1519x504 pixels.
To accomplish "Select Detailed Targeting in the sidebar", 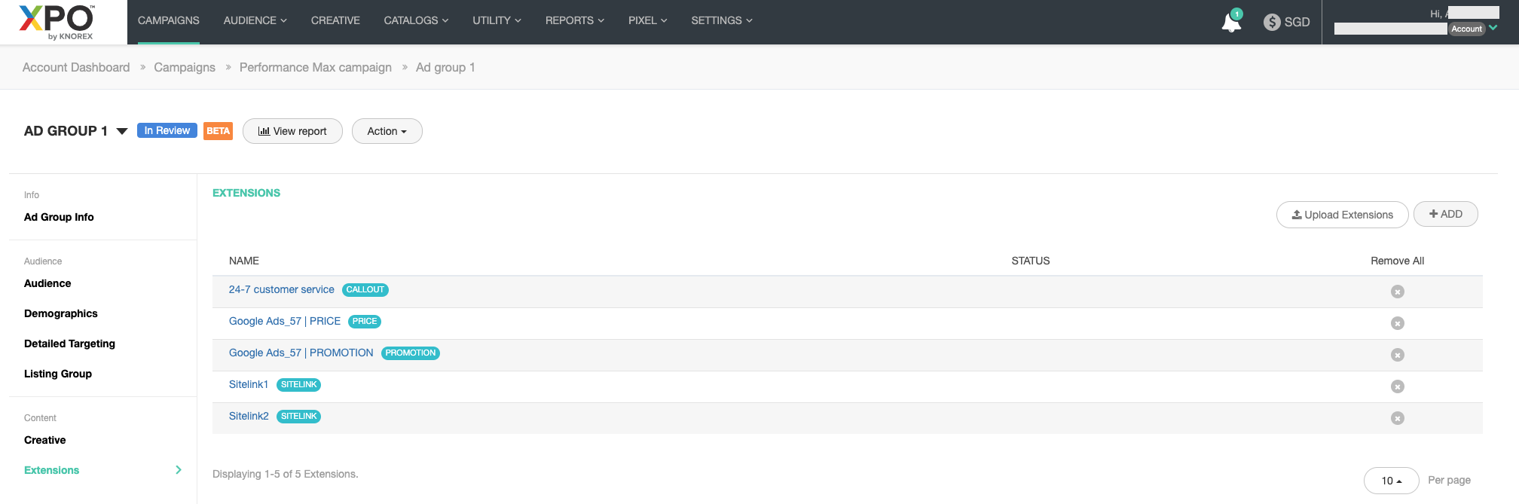I will click(69, 344).
